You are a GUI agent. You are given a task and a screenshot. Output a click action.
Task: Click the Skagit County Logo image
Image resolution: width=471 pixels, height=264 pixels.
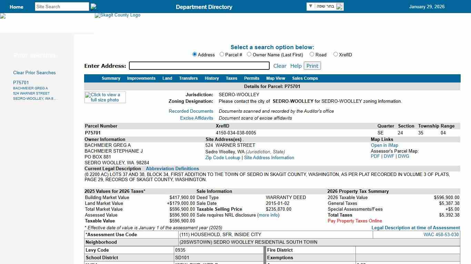point(118,15)
